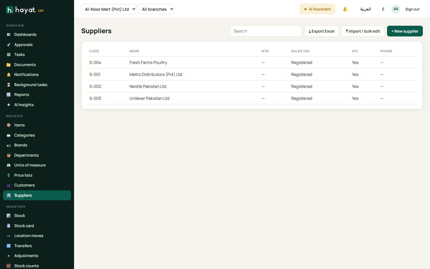Click Export Excel button
The width and height of the screenshot is (430, 269).
[x=322, y=31]
